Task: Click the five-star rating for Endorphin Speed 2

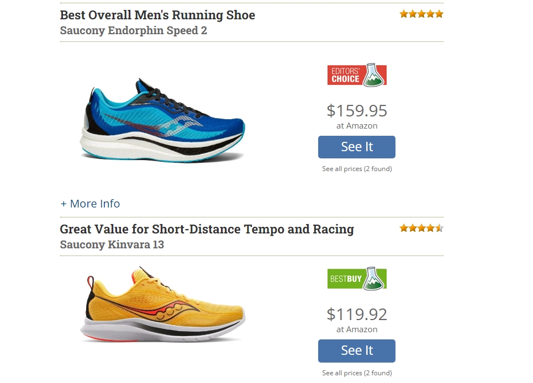Action: 421,14
